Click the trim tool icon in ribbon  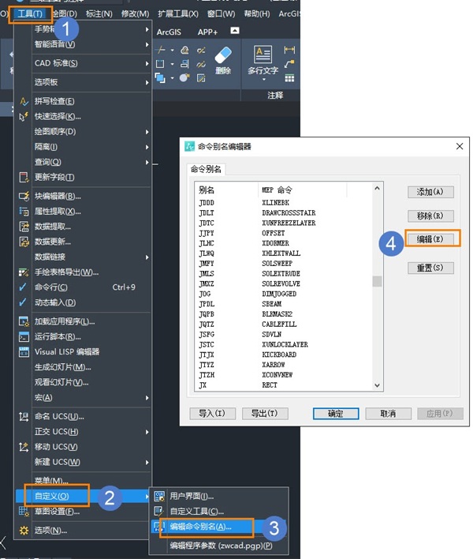(x=161, y=50)
